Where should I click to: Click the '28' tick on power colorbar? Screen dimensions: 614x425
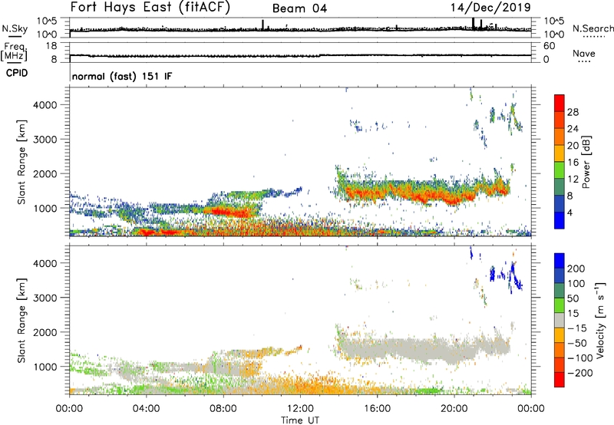(x=573, y=112)
